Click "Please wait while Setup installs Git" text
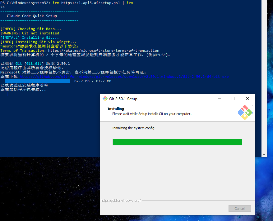The width and height of the screenshot is (273, 221). tap(152, 114)
